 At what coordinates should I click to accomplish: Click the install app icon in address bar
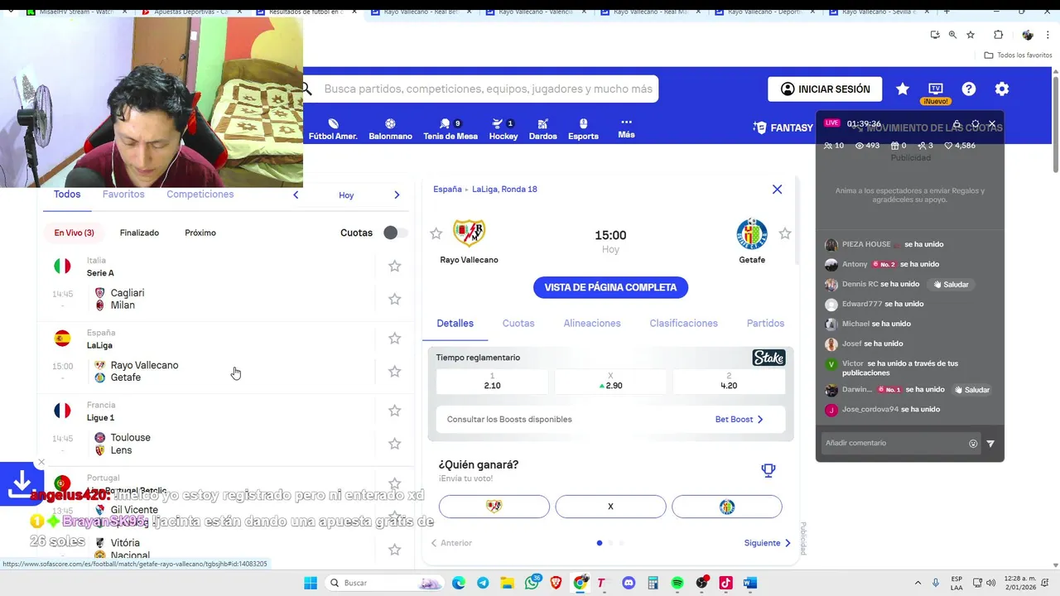(935, 35)
